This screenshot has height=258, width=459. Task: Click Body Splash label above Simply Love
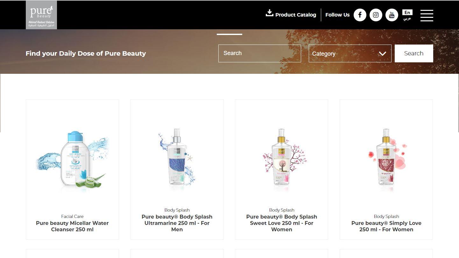coord(386,216)
